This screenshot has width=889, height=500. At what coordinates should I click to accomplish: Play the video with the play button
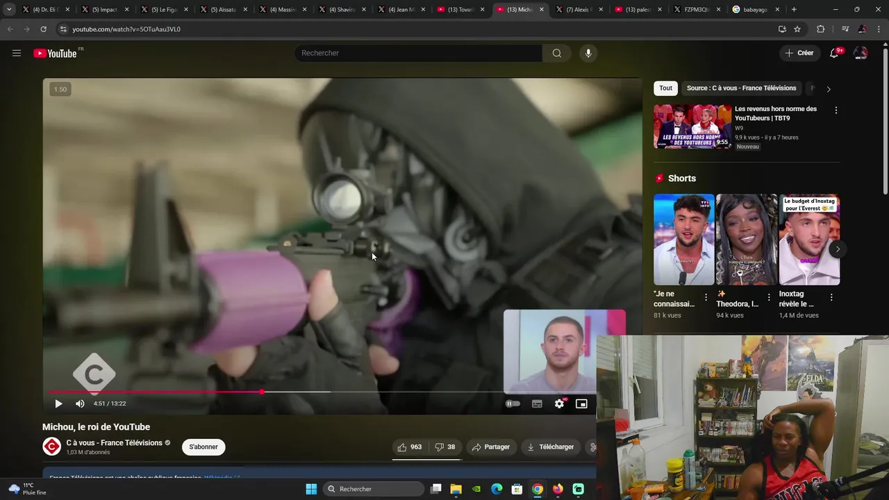[58, 403]
